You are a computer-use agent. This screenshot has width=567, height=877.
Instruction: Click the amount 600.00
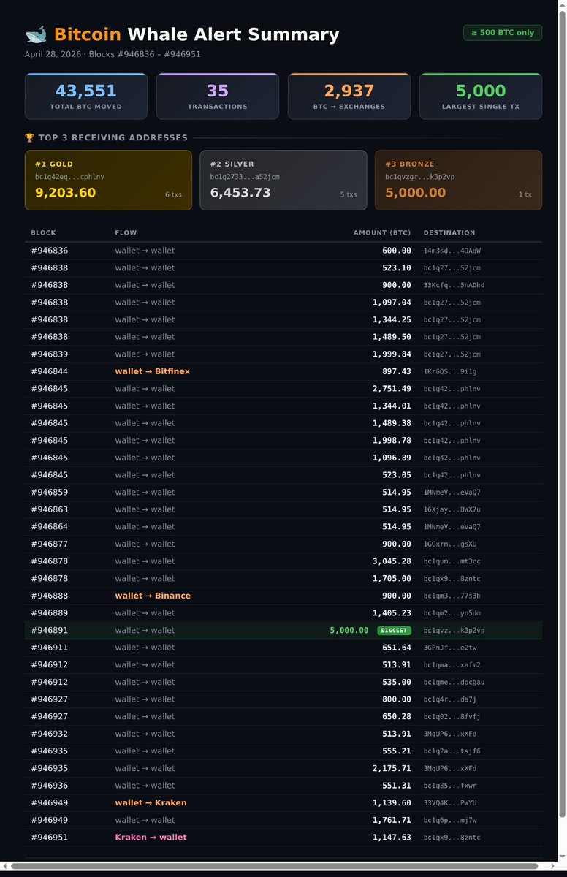[x=397, y=251]
